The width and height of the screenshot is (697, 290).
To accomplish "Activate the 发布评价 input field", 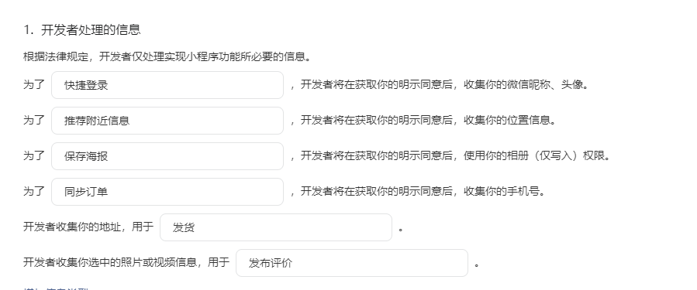I will tap(352, 263).
